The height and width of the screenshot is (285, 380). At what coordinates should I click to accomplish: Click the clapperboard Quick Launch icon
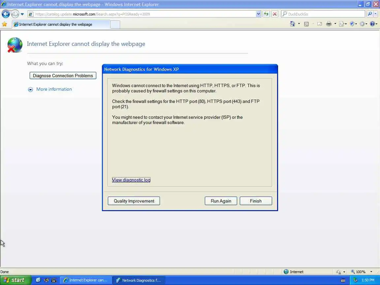click(54, 280)
